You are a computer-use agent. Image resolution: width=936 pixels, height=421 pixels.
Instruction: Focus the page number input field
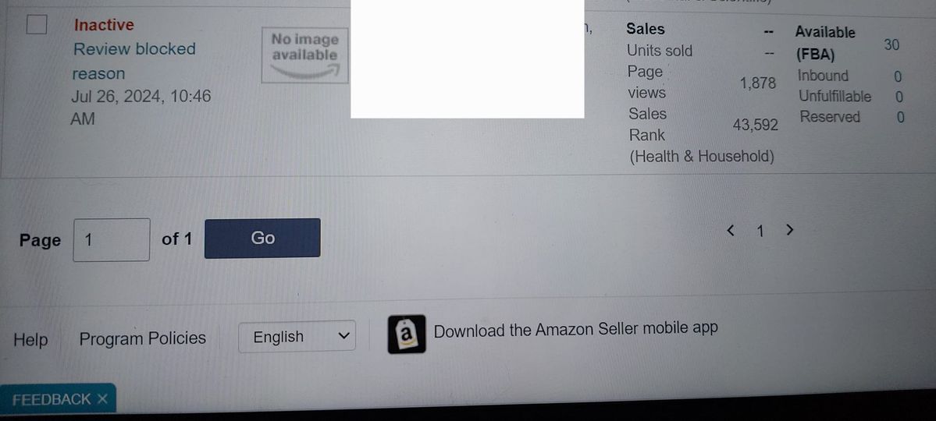coord(112,239)
